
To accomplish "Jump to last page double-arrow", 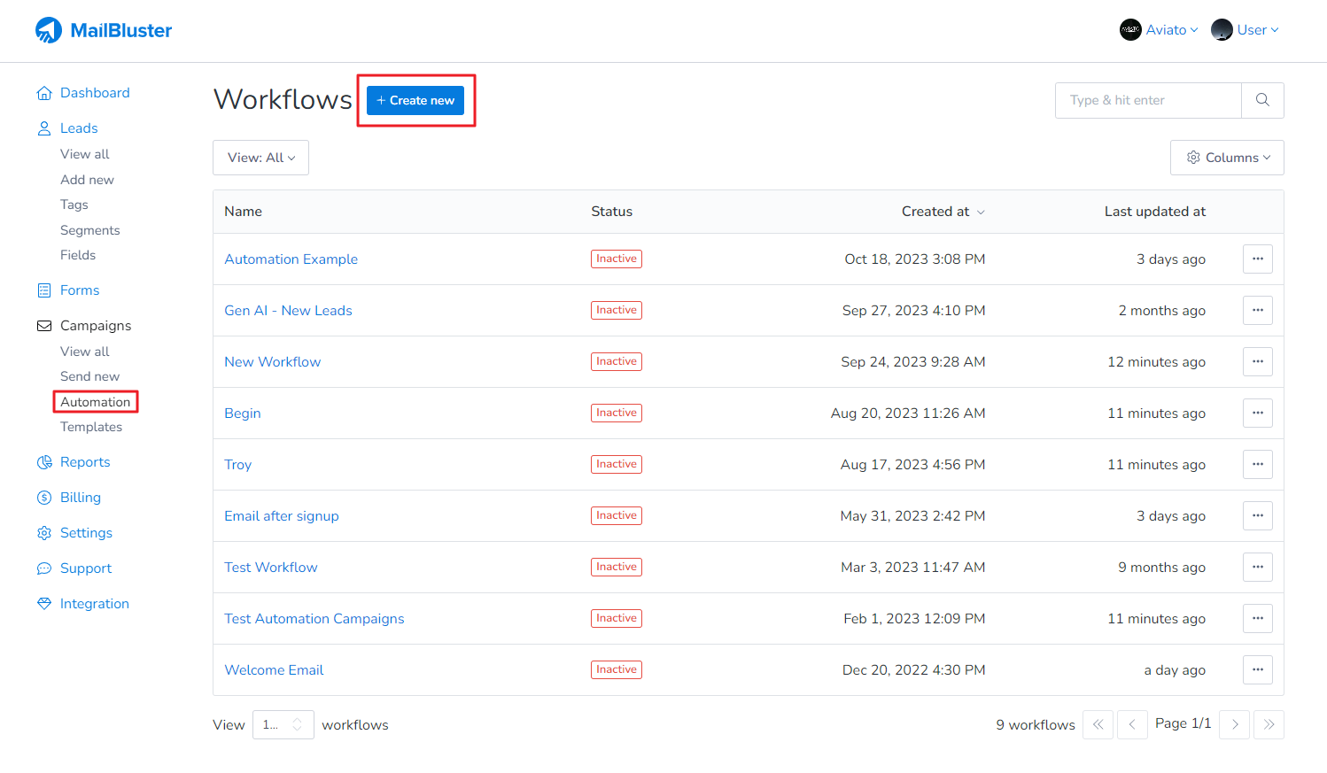I will [1269, 724].
